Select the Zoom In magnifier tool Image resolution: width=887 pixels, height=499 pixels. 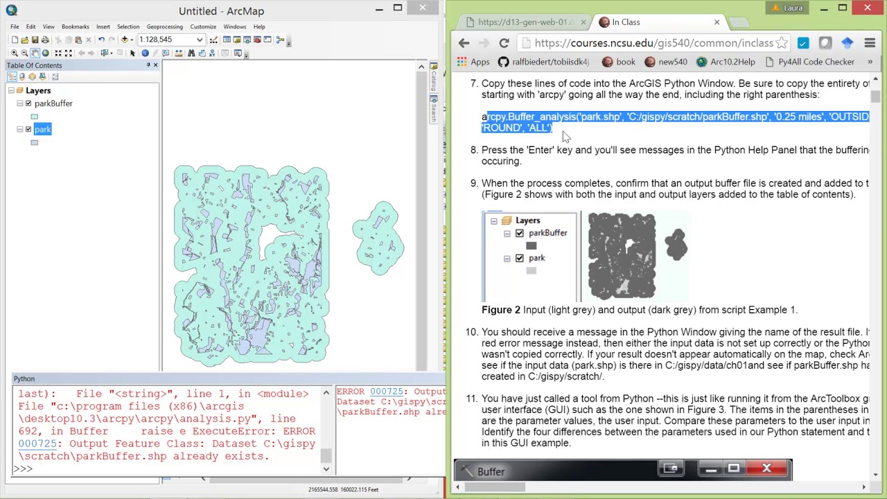pyautogui.click(x=15, y=53)
